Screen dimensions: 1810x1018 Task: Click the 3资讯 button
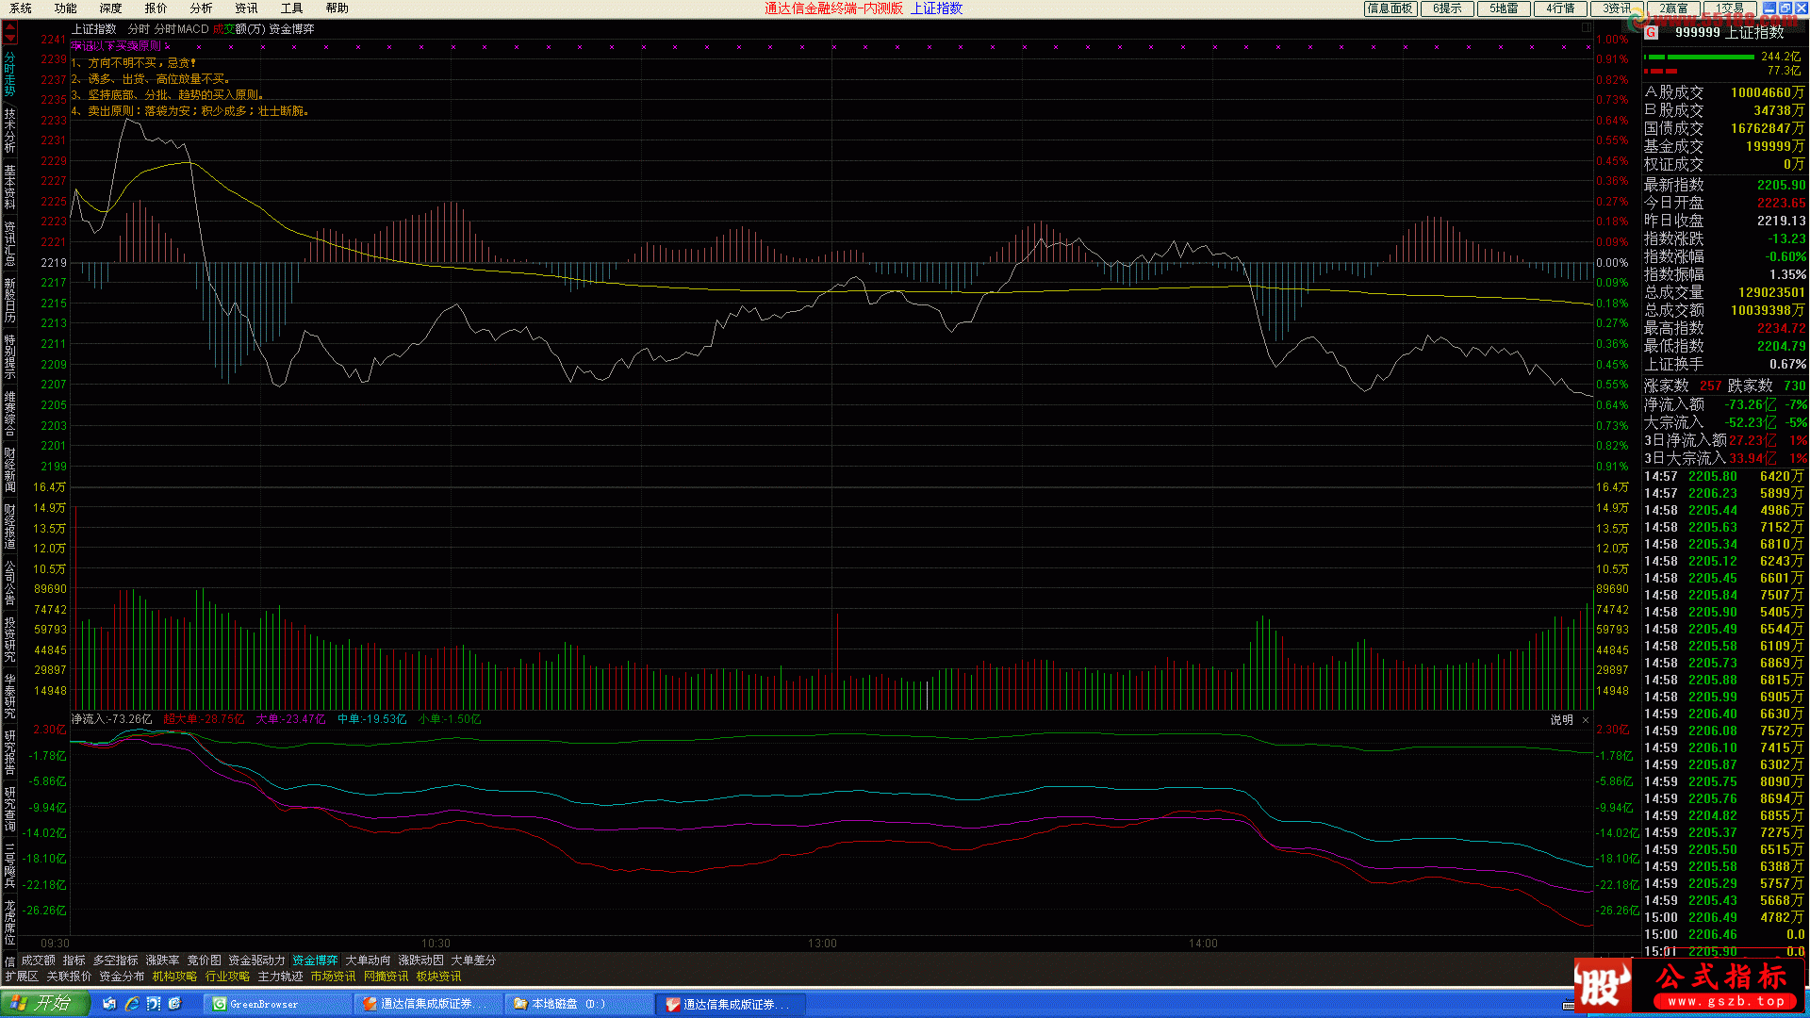tap(1617, 8)
